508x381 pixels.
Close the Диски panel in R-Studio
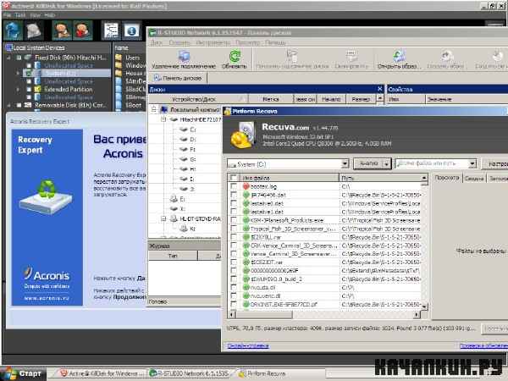click(379, 89)
